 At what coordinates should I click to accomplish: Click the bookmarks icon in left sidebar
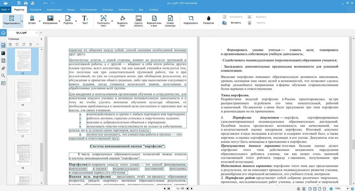point(4,53)
